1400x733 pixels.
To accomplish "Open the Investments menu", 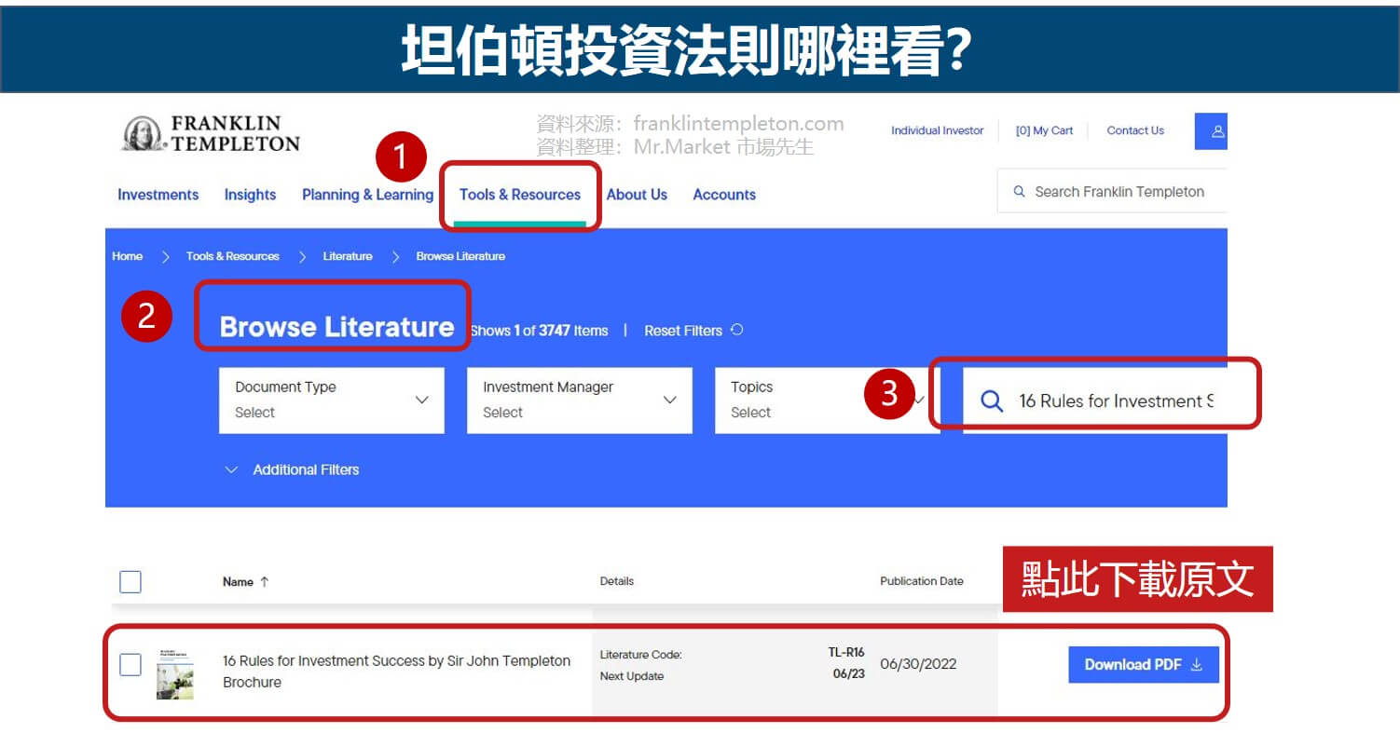I will [158, 195].
